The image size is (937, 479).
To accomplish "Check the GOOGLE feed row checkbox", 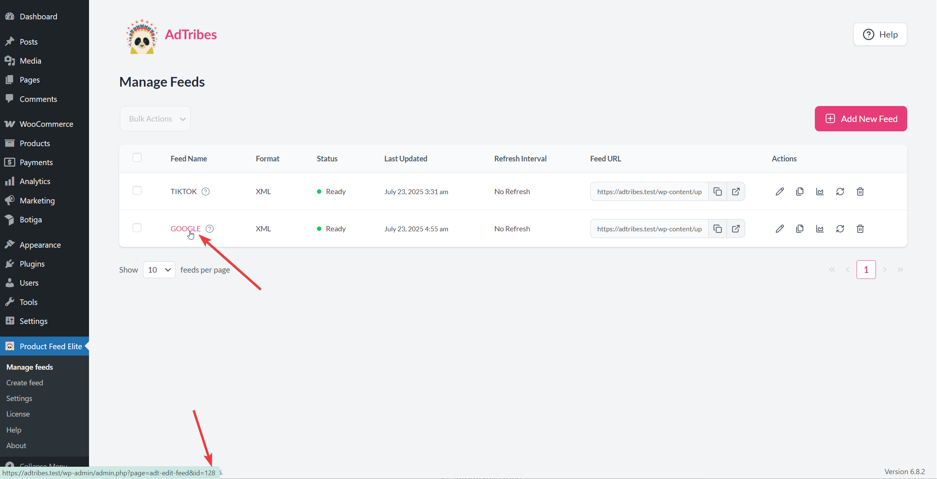I will click(137, 228).
